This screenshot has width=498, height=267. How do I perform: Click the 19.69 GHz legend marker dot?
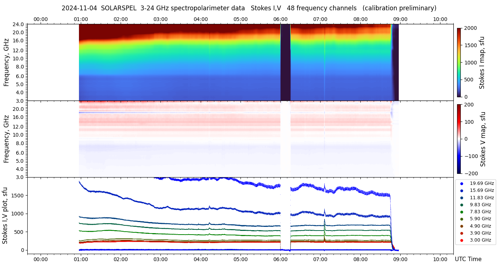tap(461, 183)
